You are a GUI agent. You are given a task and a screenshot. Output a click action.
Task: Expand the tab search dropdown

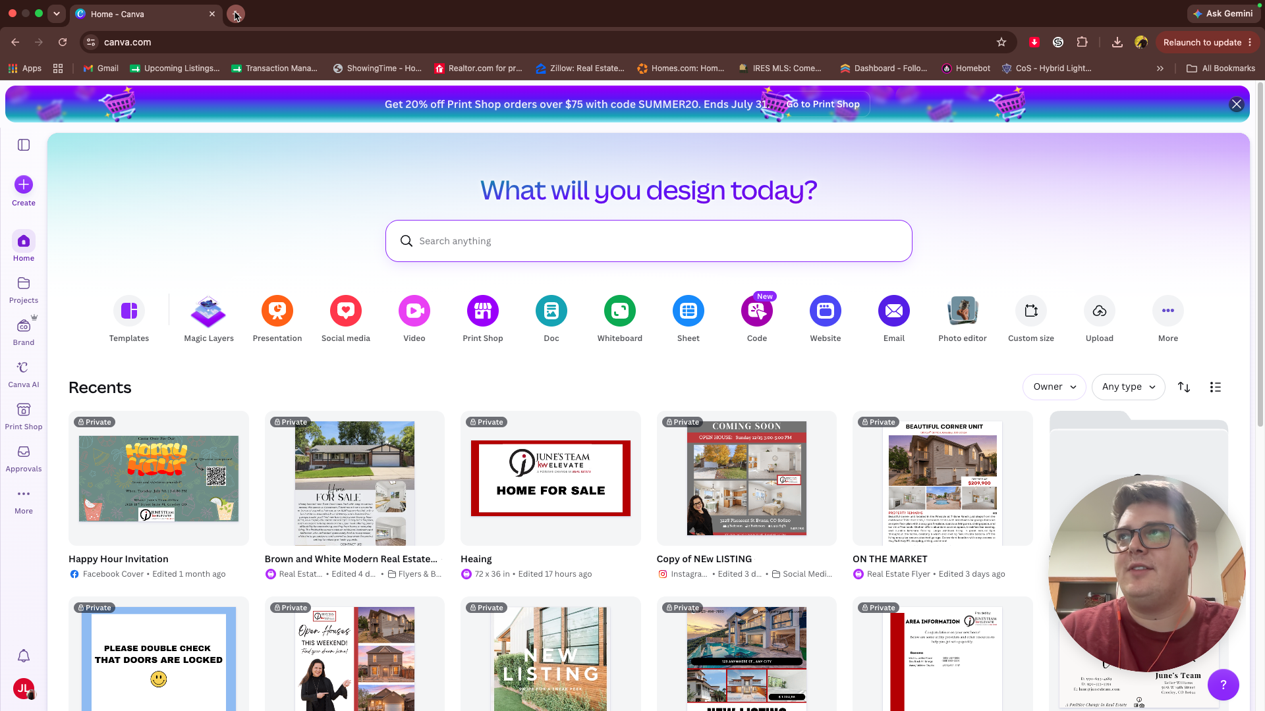(57, 14)
